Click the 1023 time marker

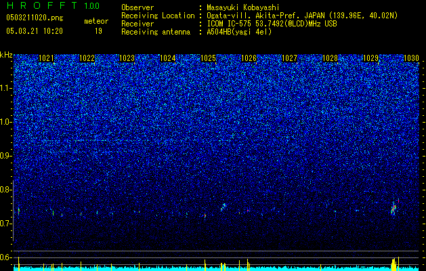pos(127,58)
